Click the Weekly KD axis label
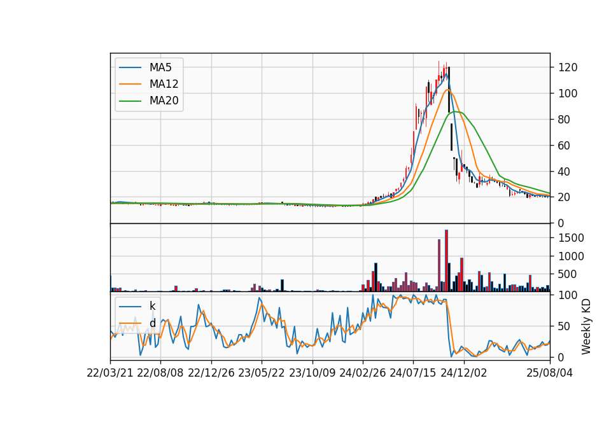 [x=586, y=326]
